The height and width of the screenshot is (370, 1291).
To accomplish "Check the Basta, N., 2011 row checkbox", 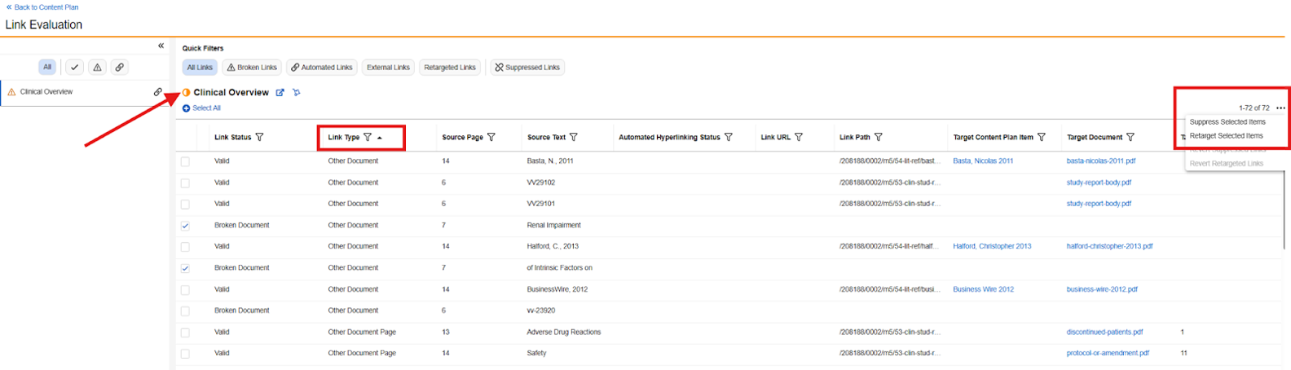I will point(185,161).
